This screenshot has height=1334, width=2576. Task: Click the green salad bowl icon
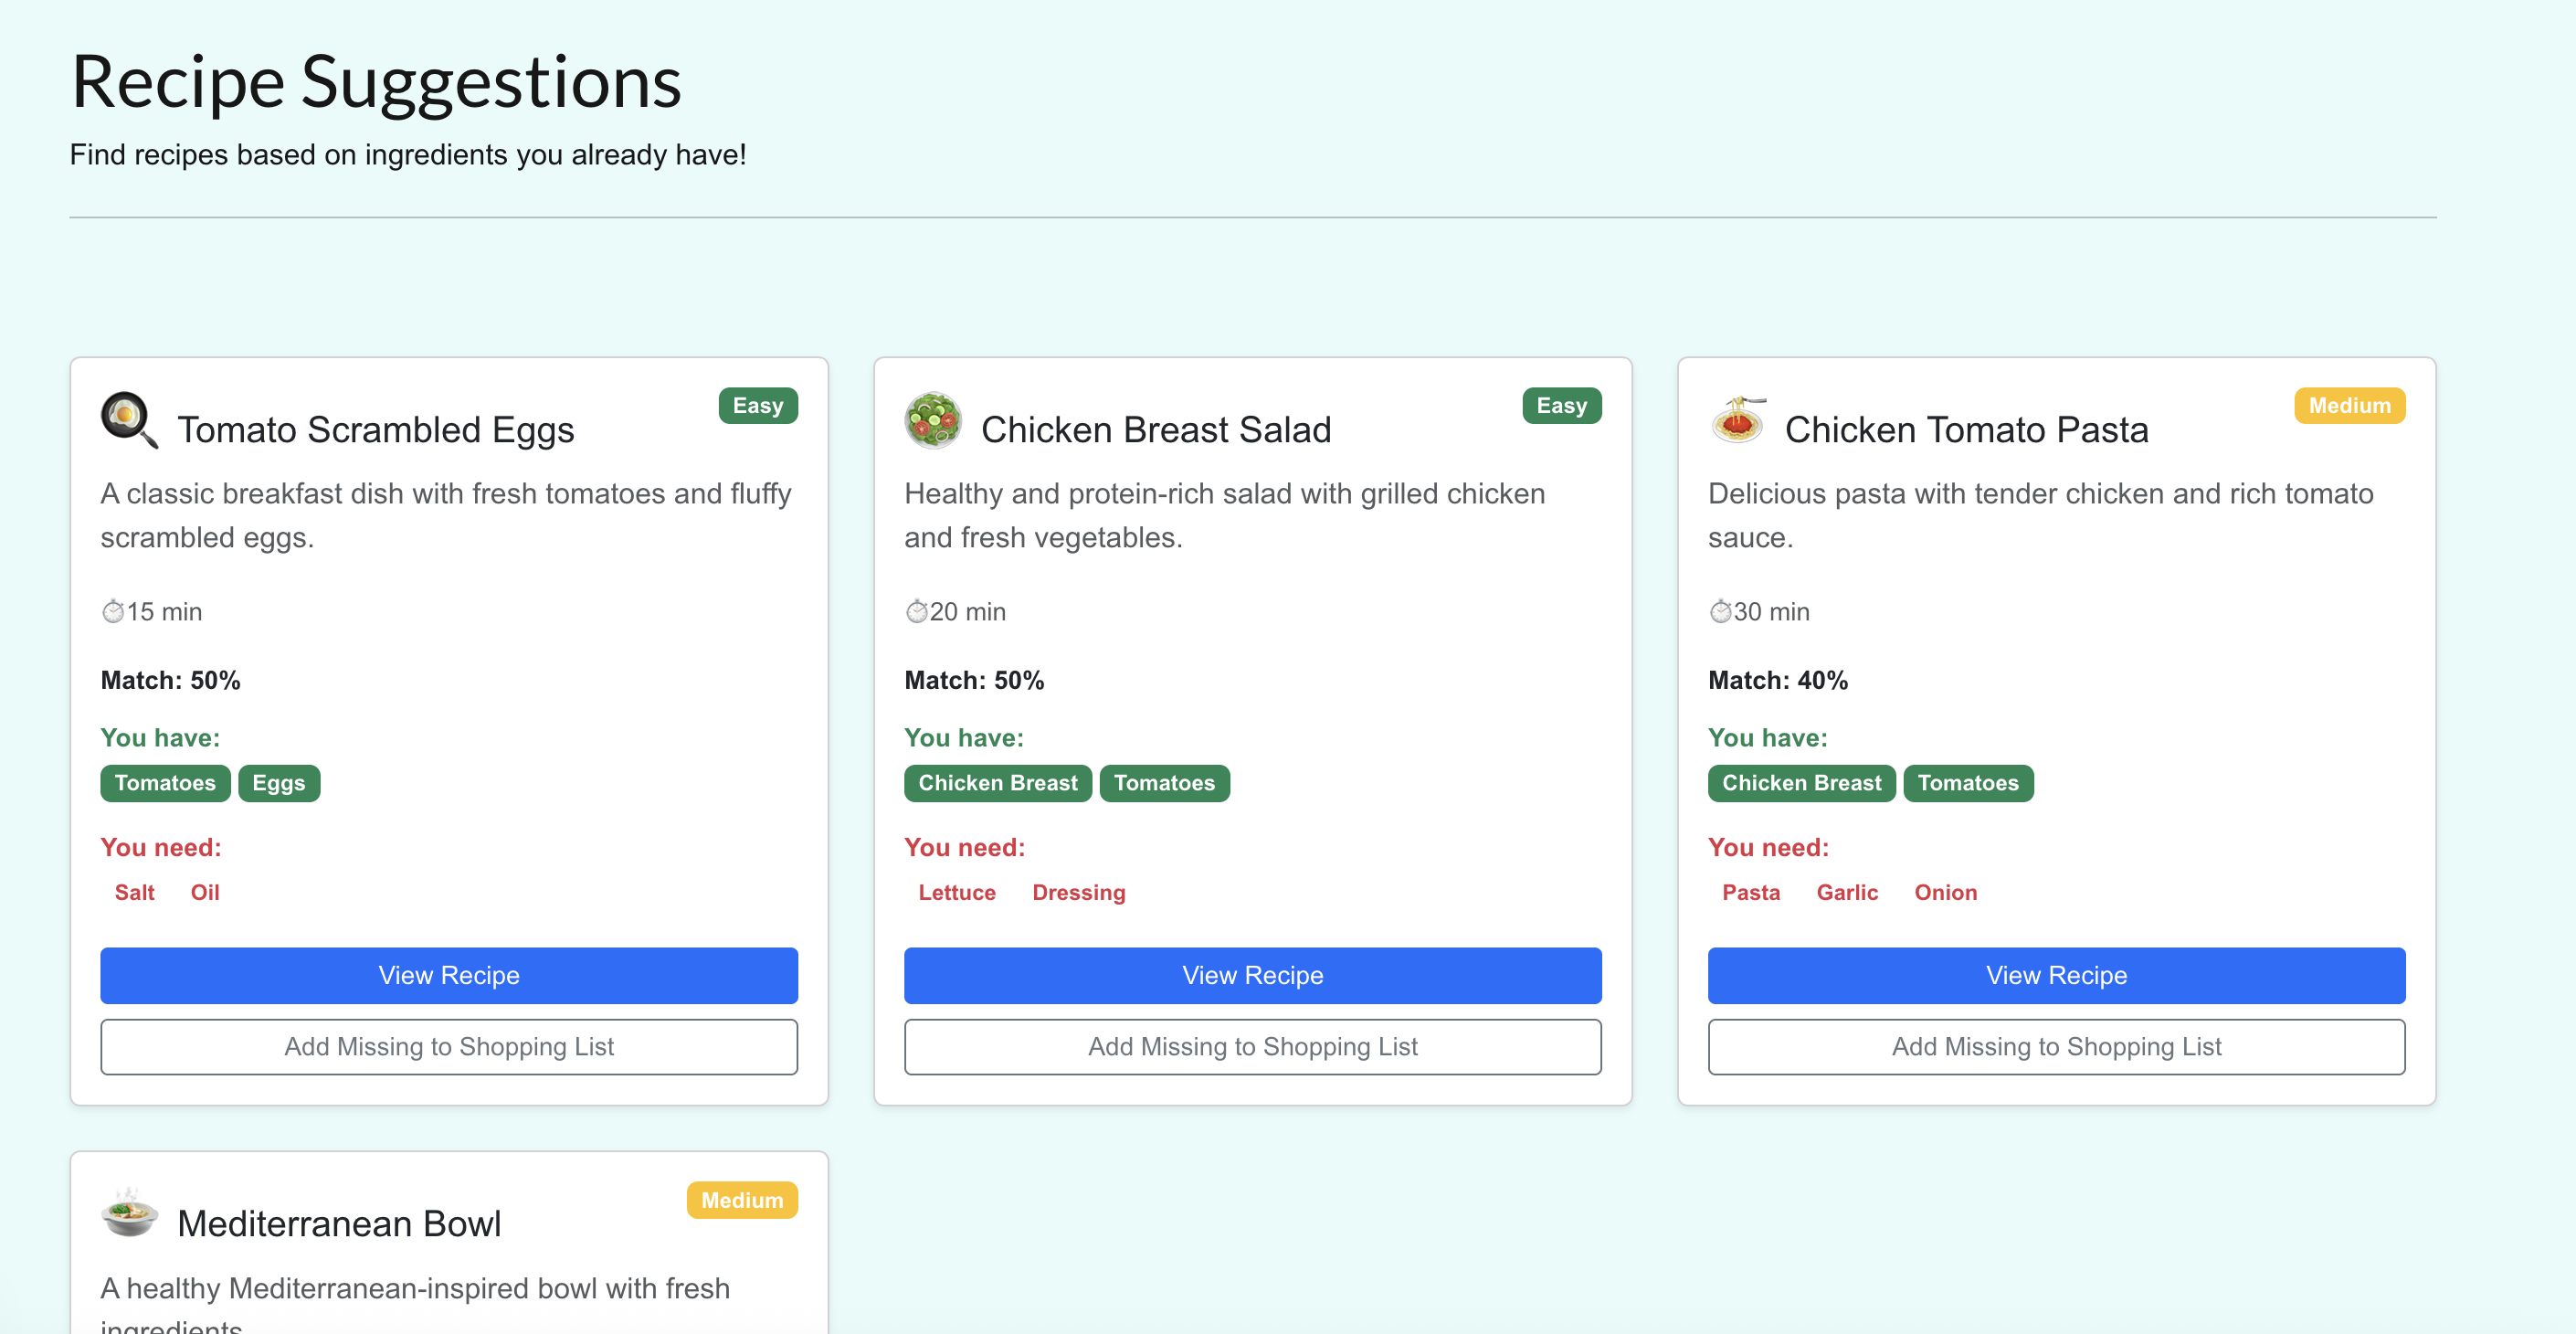(932, 420)
